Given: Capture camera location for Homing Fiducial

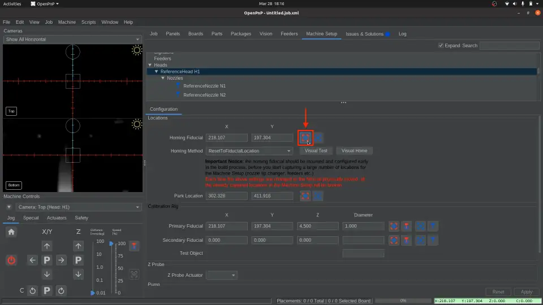Looking at the screenshot, I should point(305,137).
